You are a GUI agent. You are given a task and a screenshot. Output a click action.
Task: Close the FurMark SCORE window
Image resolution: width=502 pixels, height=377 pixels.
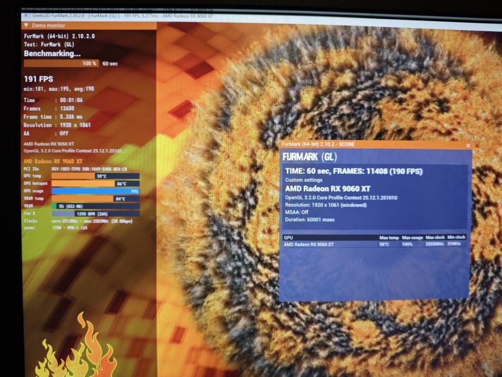pos(468,145)
